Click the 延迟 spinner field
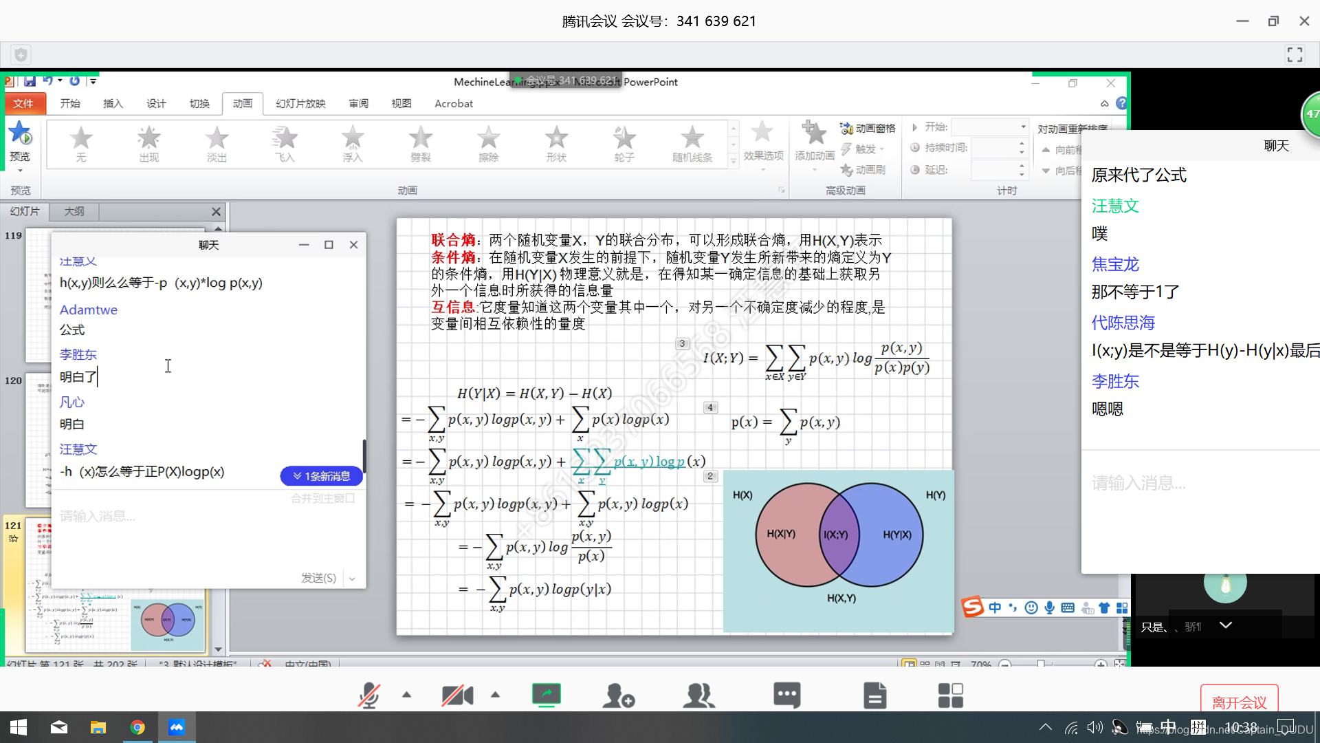This screenshot has width=1320, height=743. (999, 170)
